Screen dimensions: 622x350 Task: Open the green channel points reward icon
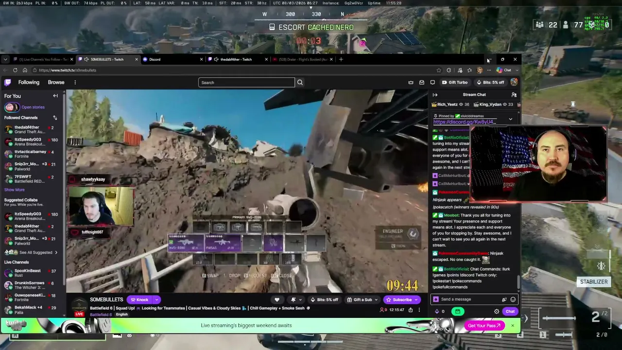pos(458,312)
